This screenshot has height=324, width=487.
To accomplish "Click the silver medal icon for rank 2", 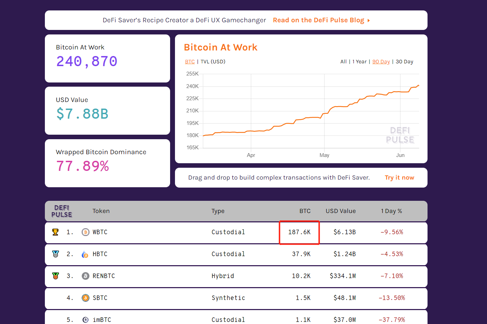I will coord(55,254).
